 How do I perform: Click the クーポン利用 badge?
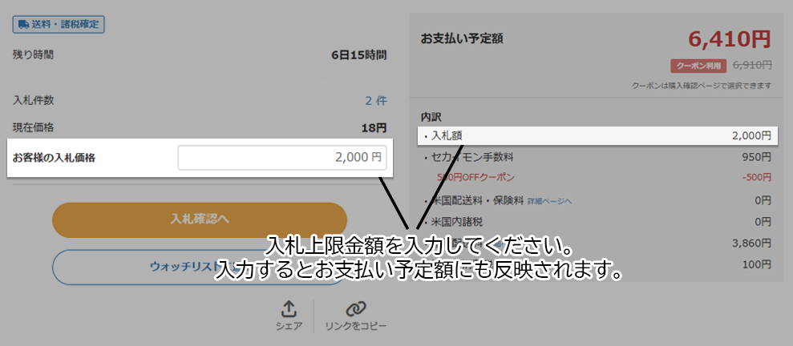point(698,66)
